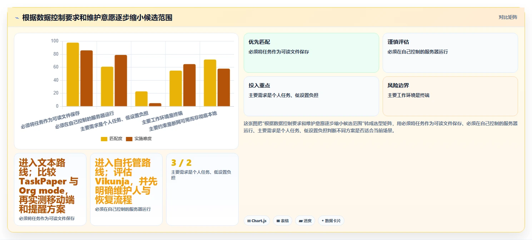This screenshot has height=240, width=532.
Task: Toggle the 匹配度 legend swatch
Action: pyautogui.click(x=104, y=139)
